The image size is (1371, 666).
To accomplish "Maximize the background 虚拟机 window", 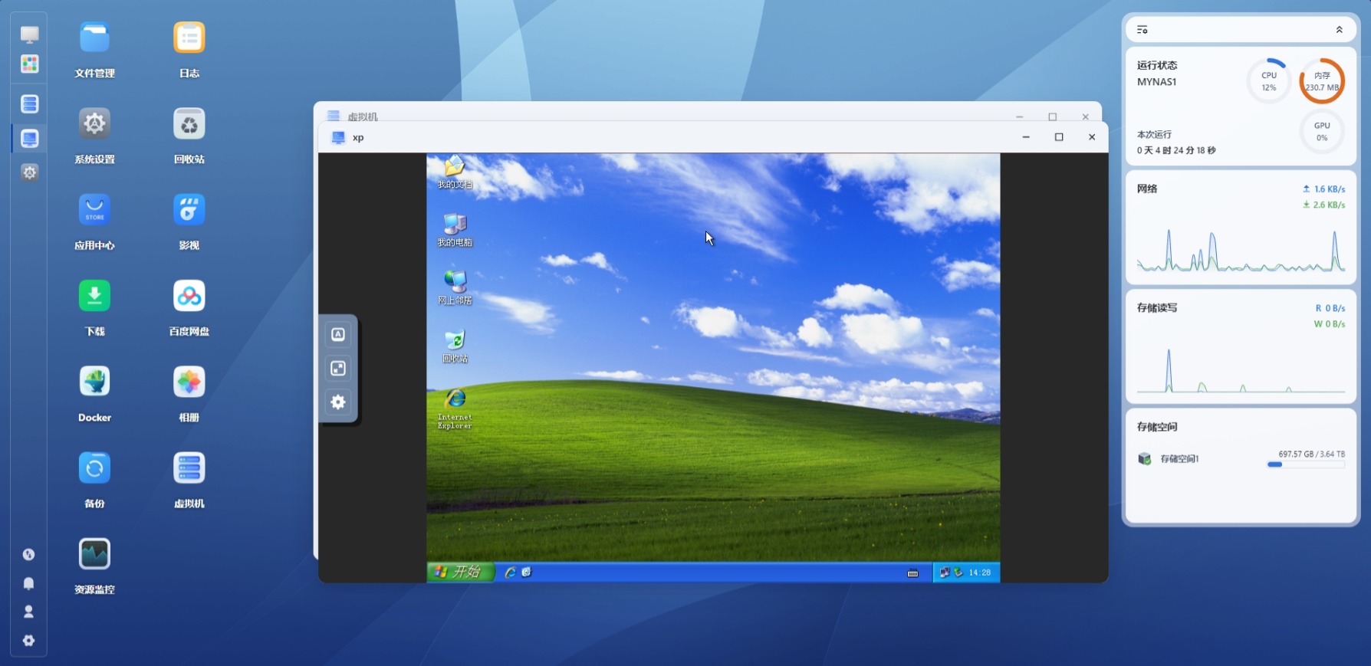I will pos(1052,116).
